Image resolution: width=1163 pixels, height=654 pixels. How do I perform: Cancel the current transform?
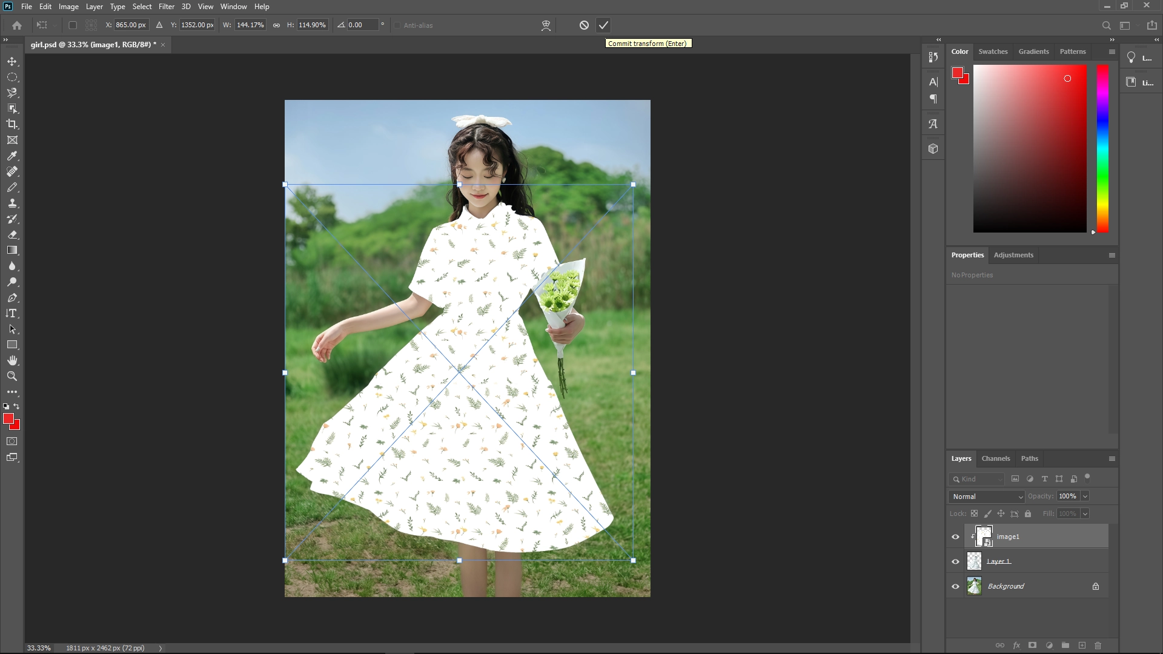pyautogui.click(x=583, y=25)
